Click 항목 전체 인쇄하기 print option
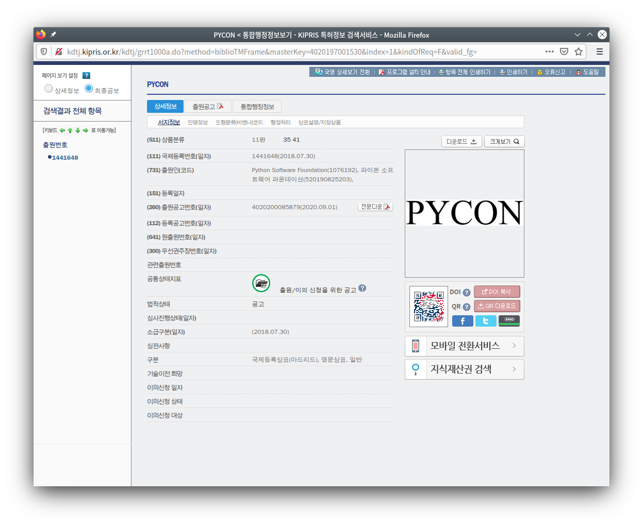643x526 pixels. point(465,72)
